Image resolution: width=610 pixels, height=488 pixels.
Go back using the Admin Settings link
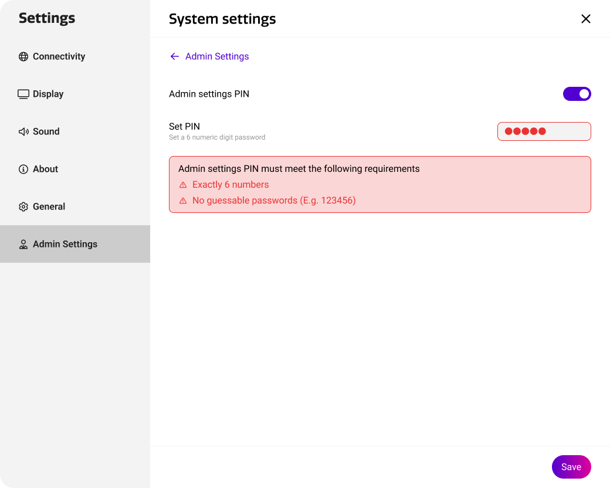pos(218,56)
